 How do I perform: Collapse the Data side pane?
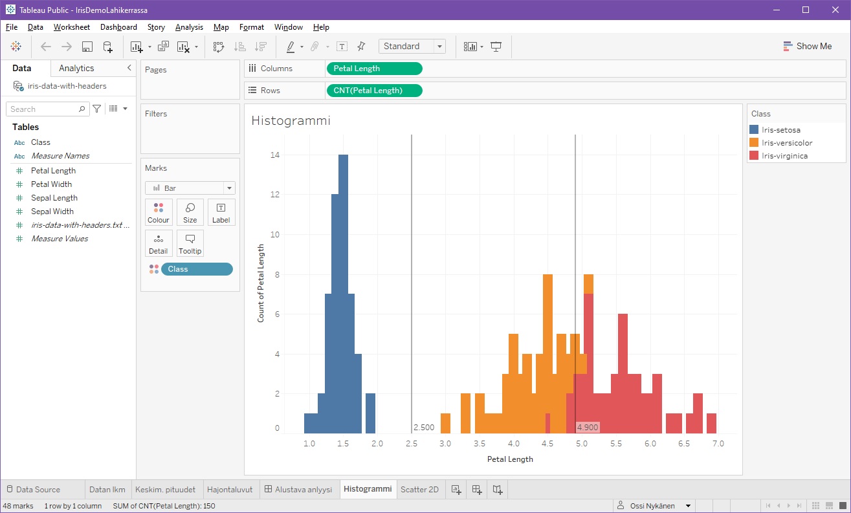tap(129, 68)
